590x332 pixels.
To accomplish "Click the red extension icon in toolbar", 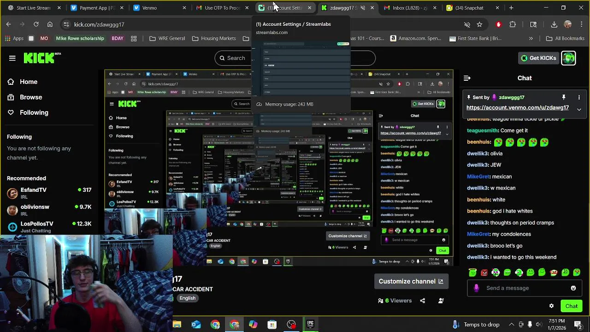I will pyautogui.click(x=498, y=24).
